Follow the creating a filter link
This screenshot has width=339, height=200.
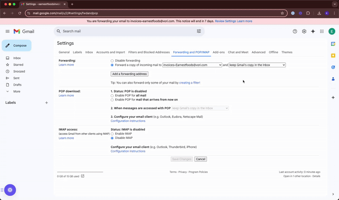189,83
